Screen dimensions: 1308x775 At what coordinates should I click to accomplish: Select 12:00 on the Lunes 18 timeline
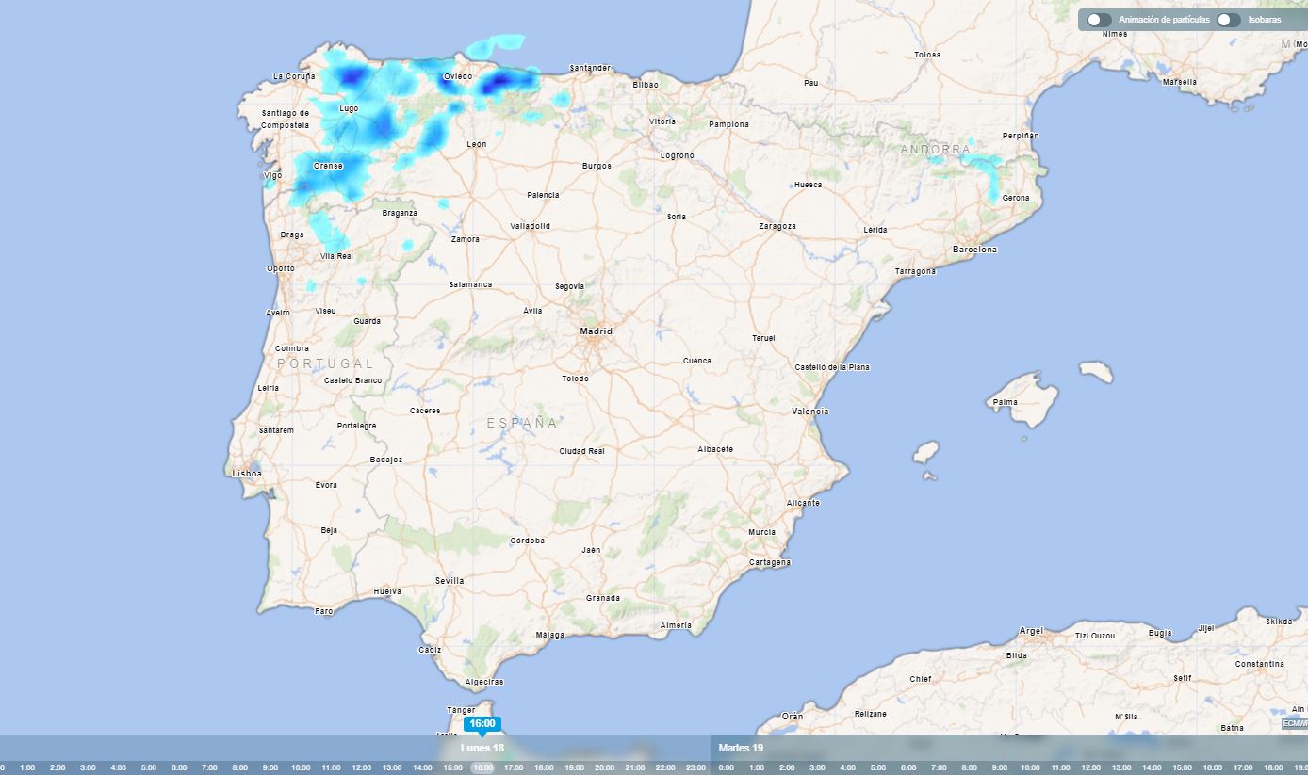tap(361, 767)
